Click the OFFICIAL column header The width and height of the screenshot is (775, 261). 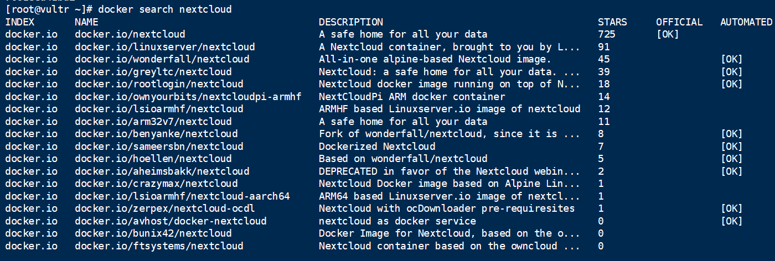[679, 22]
